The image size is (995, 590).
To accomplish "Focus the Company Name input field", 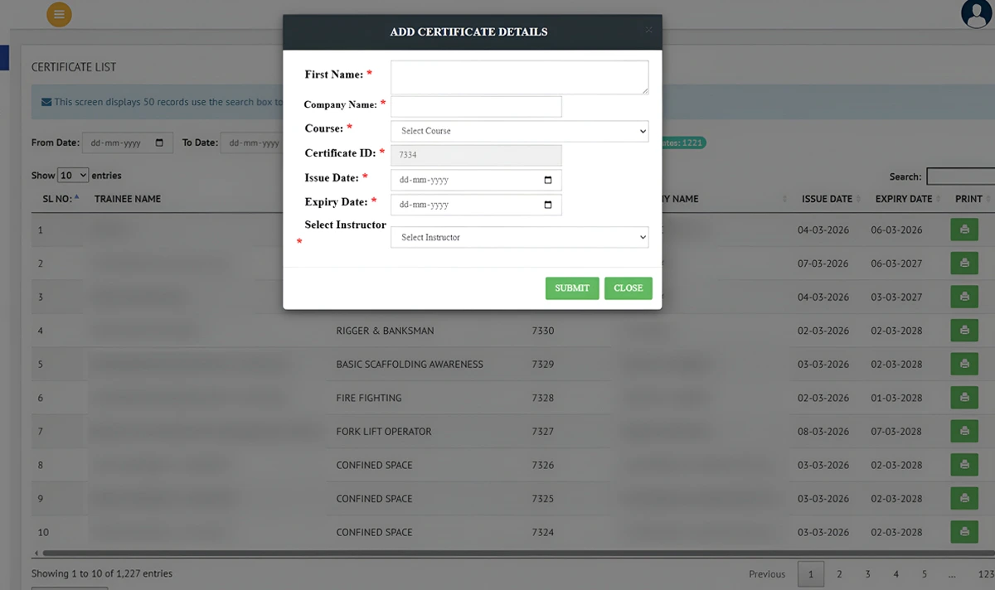I will click(476, 106).
